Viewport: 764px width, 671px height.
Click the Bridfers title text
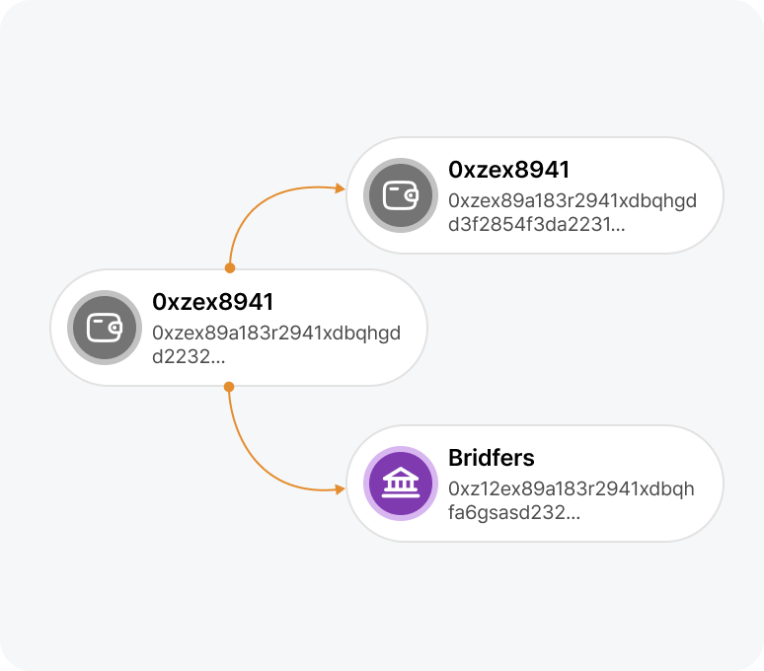click(x=491, y=458)
